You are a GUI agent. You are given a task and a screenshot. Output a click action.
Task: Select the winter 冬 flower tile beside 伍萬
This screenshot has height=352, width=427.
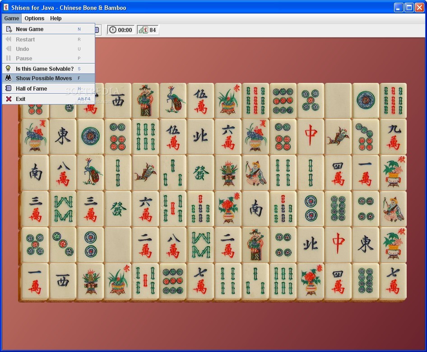pyautogui.click(x=228, y=101)
